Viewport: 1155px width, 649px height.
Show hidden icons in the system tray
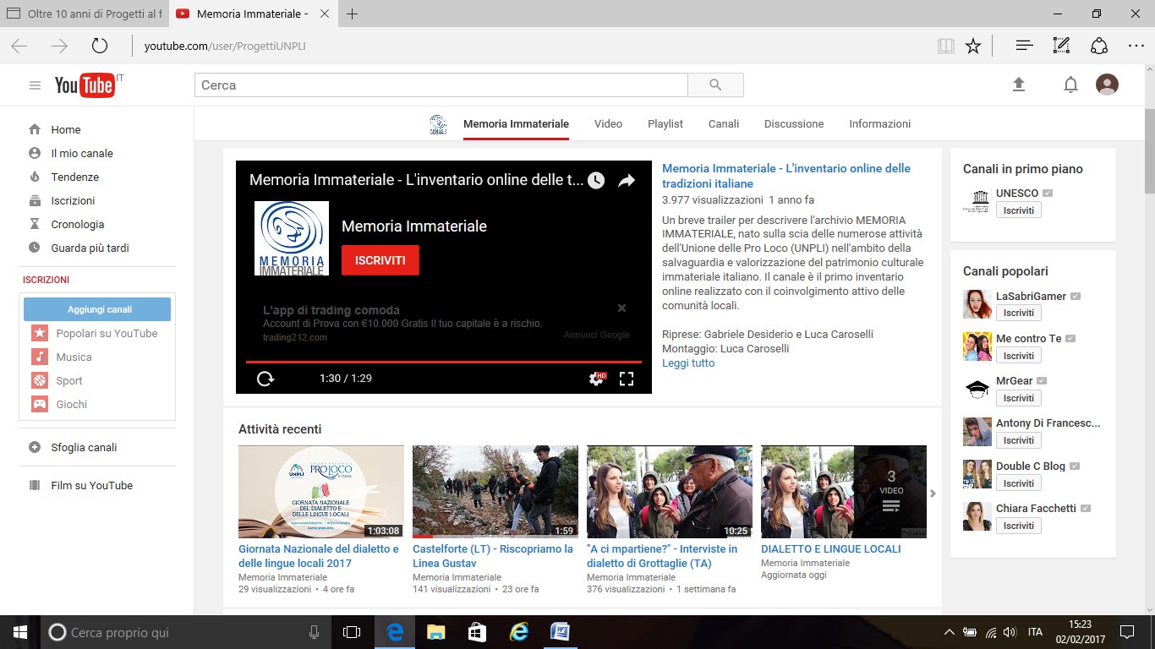pos(949,632)
